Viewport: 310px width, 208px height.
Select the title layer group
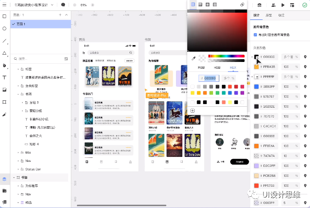click(28, 152)
